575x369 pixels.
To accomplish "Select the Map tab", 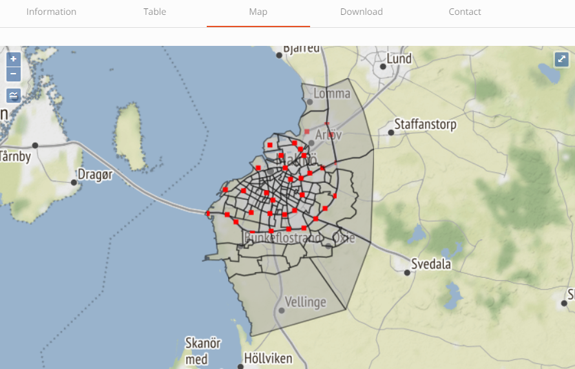I will (258, 12).
